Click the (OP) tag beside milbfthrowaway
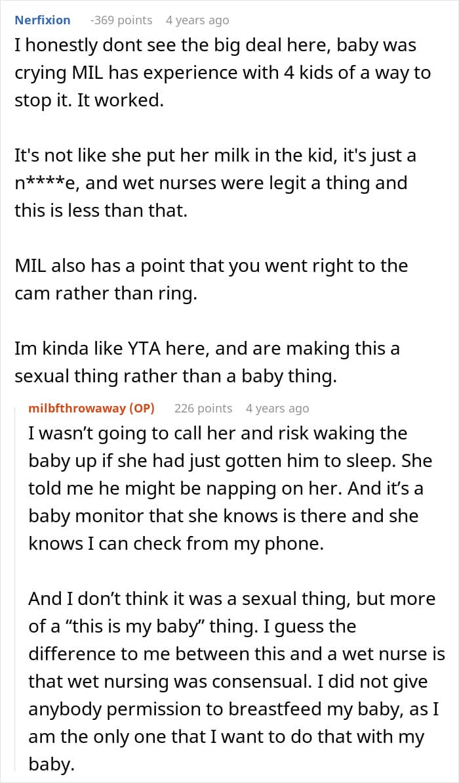 coord(142,409)
